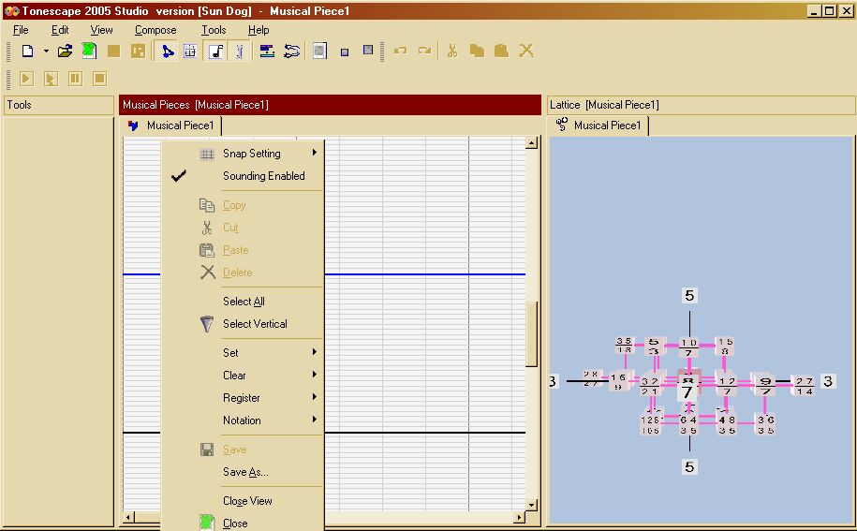Viewport: 857px width, 531px height.
Task: Expand the Set submenu
Action: point(243,353)
